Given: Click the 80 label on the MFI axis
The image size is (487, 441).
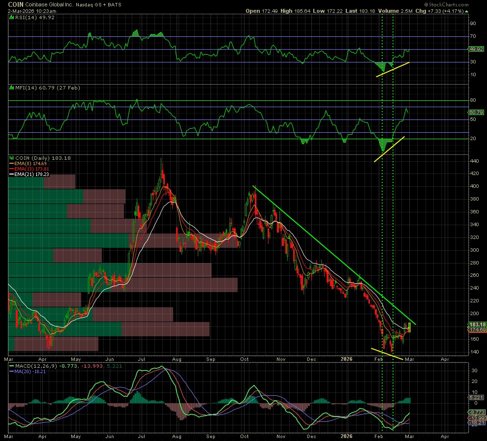Looking at the screenshot, I should coord(473,100).
